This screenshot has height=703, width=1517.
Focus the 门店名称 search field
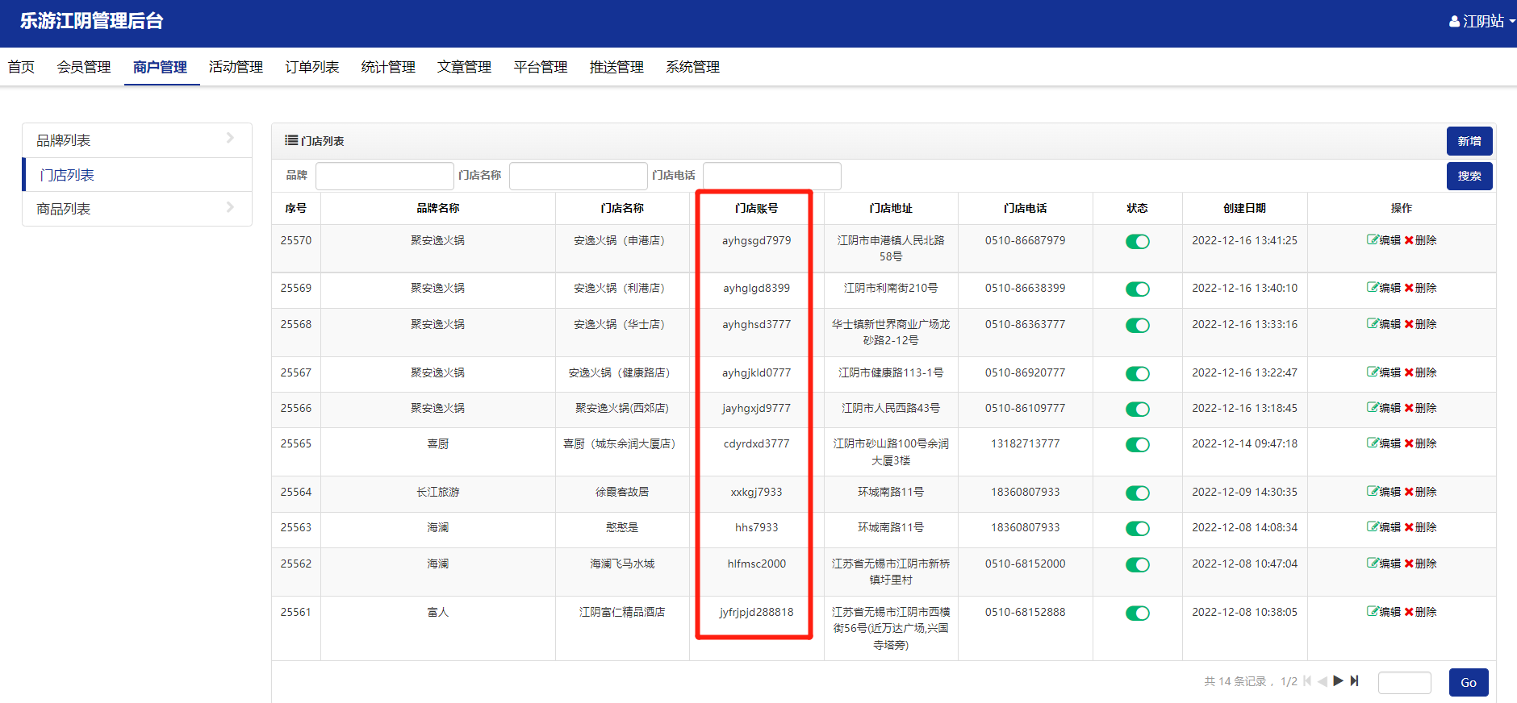tap(578, 176)
